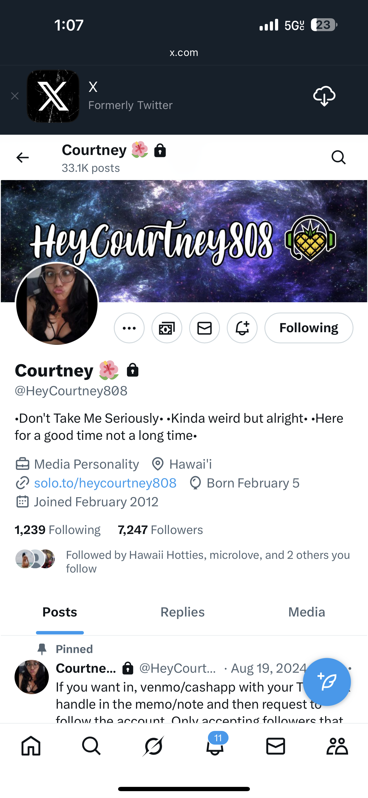Switch to the Media tab

tap(307, 612)
